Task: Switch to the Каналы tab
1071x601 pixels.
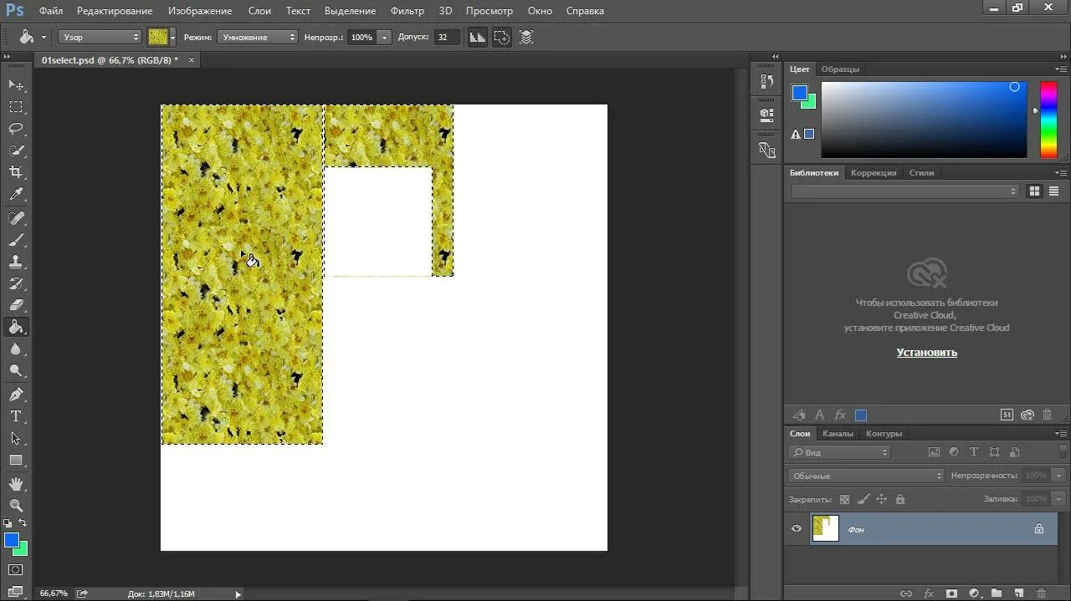Action: click(838, 434)
